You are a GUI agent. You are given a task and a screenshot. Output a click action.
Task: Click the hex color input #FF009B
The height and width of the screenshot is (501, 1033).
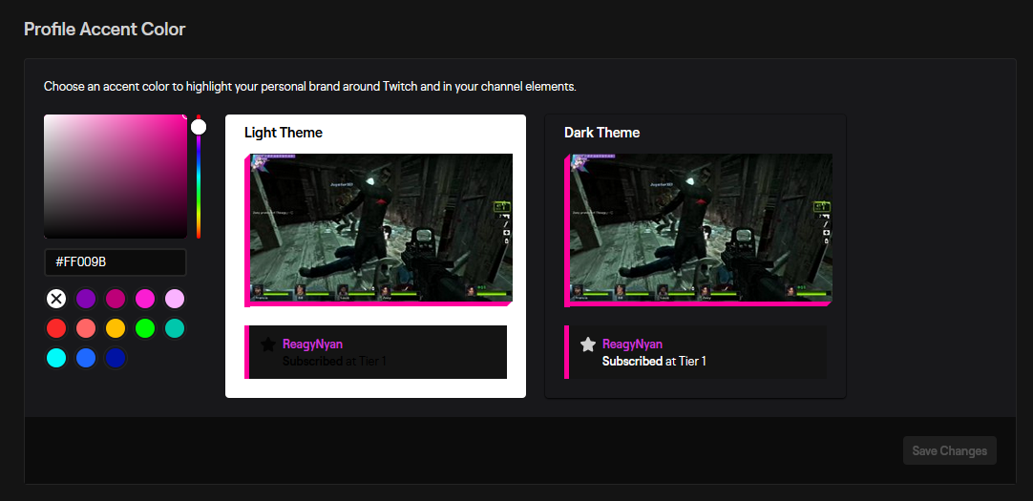(116, 262)
